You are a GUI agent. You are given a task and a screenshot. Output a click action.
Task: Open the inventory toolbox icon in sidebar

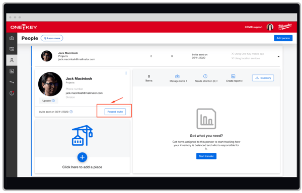[x=12, y=38]
